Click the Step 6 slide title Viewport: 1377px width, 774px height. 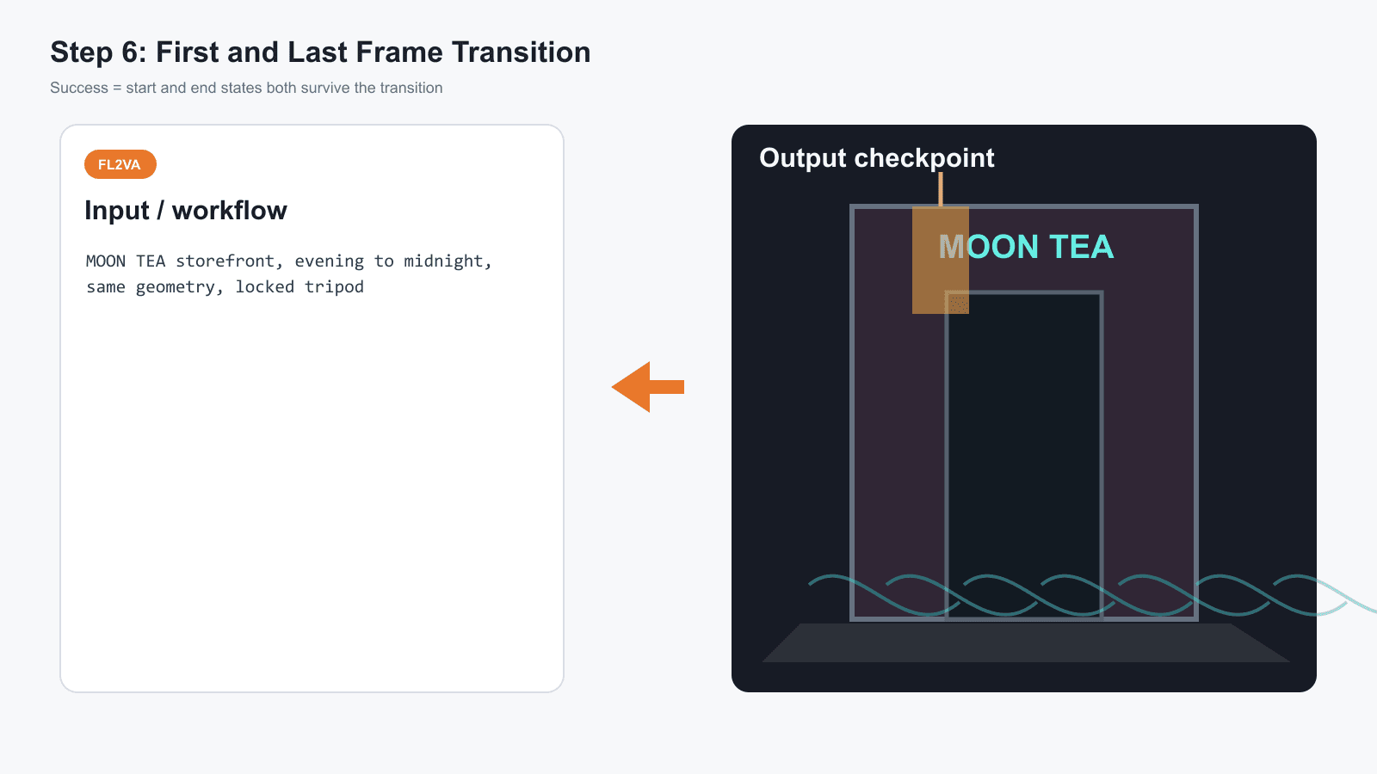tap(320, 52)
